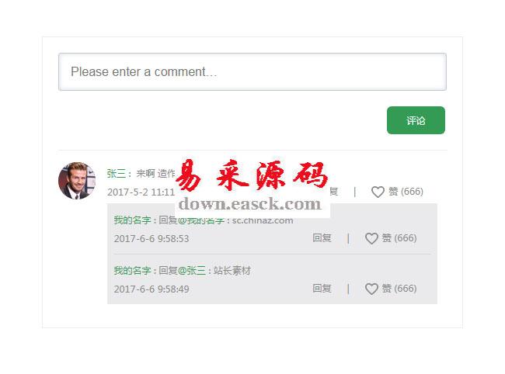The image size is (505, 374).
Task: Click the 2017-6-6 9:58:53 timestamp
Action: point(151,238)
